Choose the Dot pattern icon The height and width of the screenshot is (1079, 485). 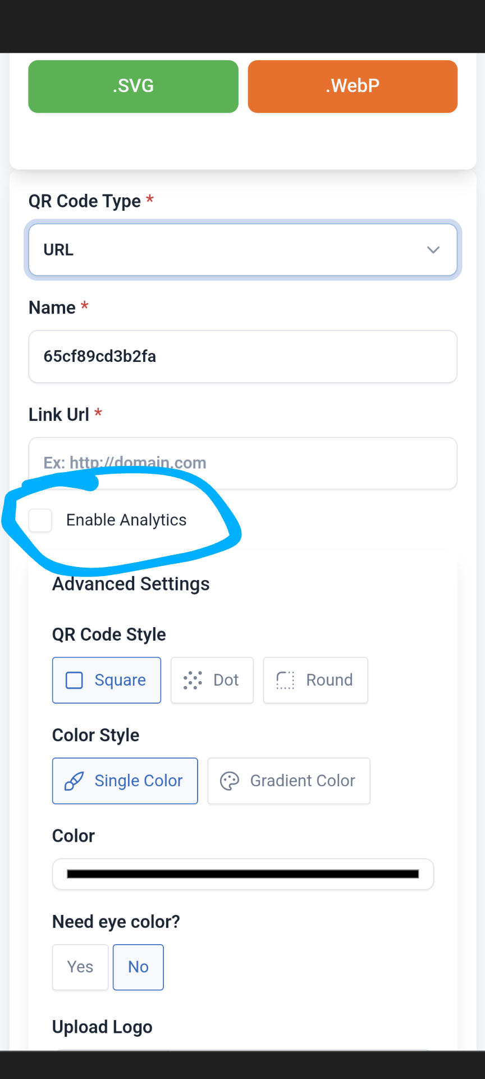coord(193,680)
